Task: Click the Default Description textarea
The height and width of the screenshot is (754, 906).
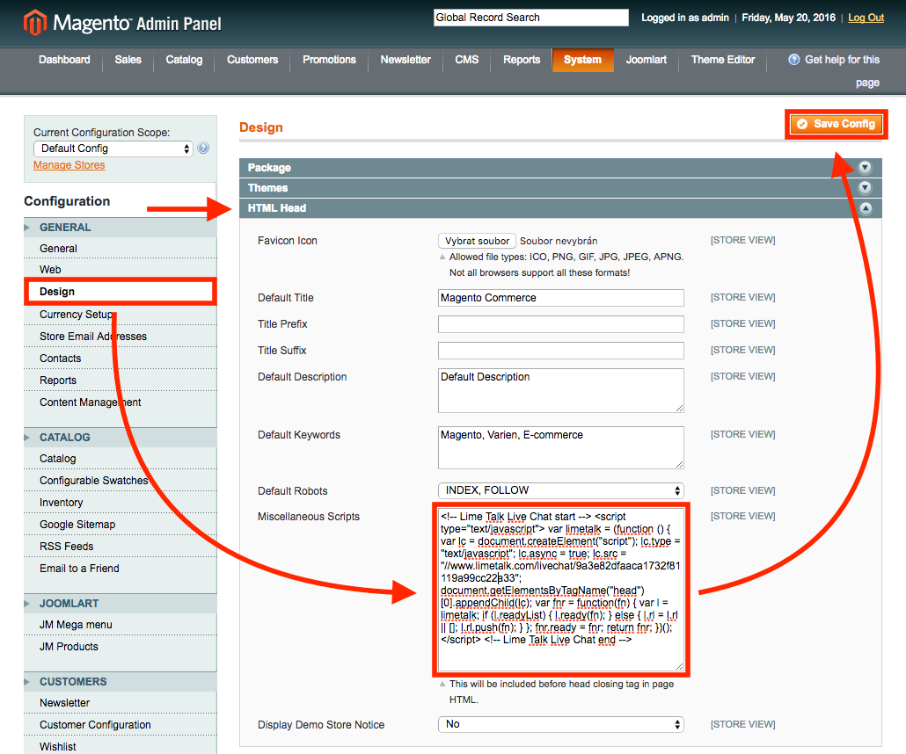Action: [560, 390]
